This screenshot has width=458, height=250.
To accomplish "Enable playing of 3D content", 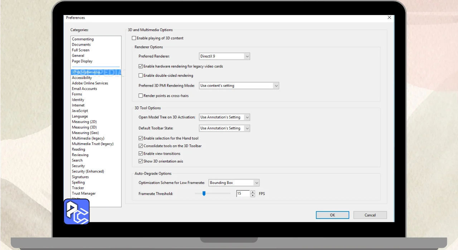I will coord(134,38).
